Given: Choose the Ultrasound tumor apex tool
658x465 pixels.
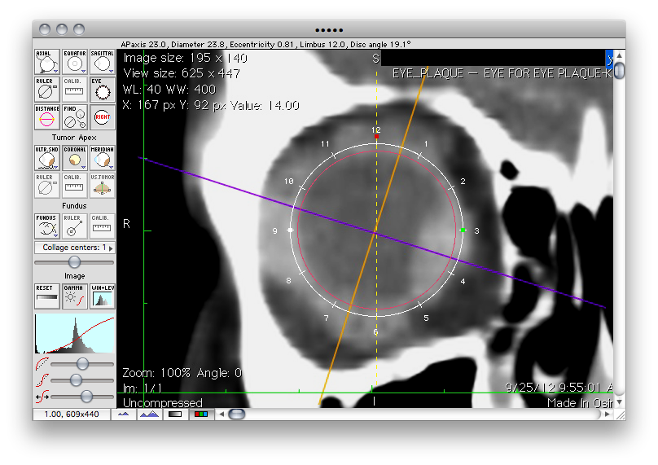Looking at the screenshot, I should (x=46, y=158).
